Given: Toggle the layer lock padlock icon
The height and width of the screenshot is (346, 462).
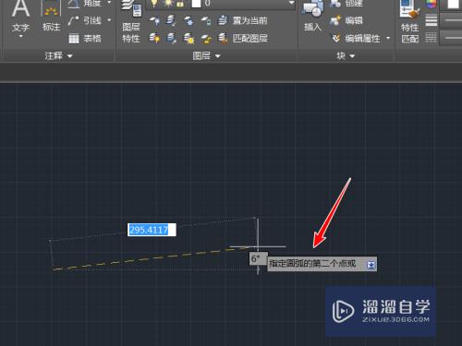Looking at the screenshot, I should click(181, 3).
